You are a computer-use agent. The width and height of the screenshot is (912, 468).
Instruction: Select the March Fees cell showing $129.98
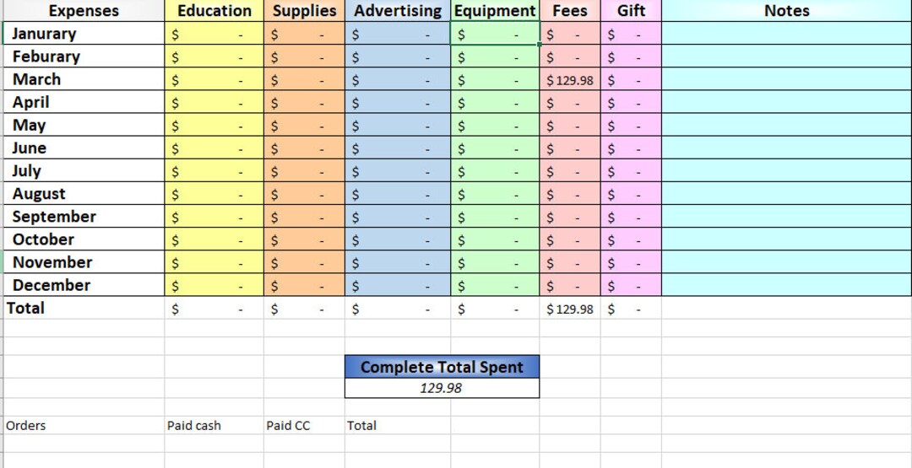pyautogui.click(x=570, y=79)
